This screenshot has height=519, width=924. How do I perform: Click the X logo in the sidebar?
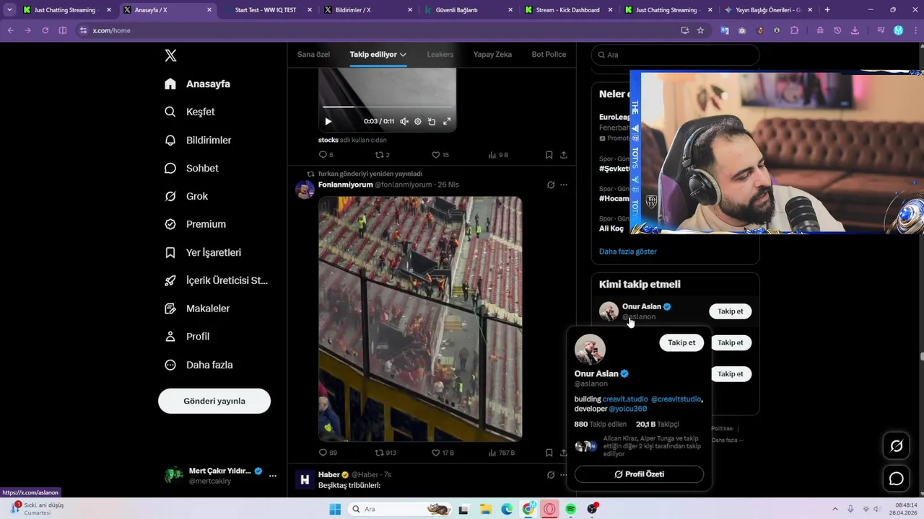(x=170, y=56)
